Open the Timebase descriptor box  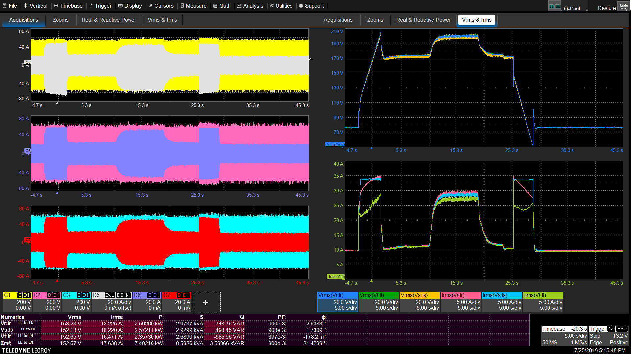coord(564,336)
